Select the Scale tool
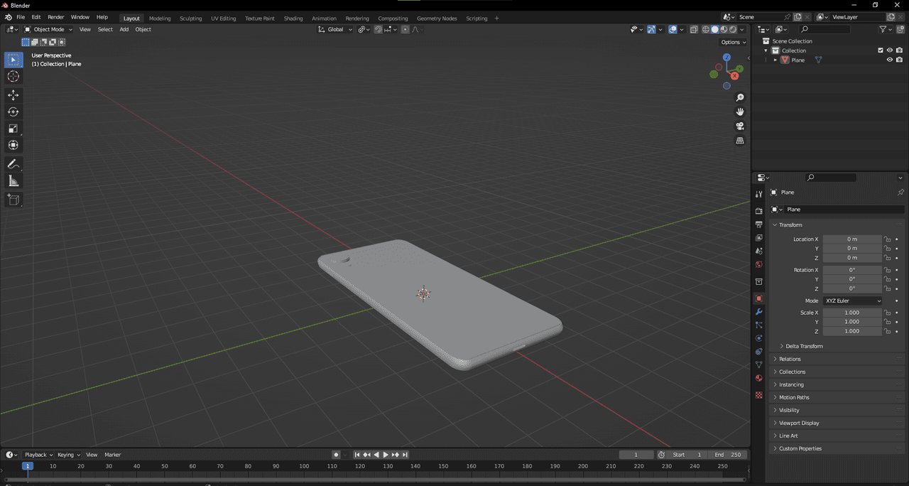 click(13, 129)
